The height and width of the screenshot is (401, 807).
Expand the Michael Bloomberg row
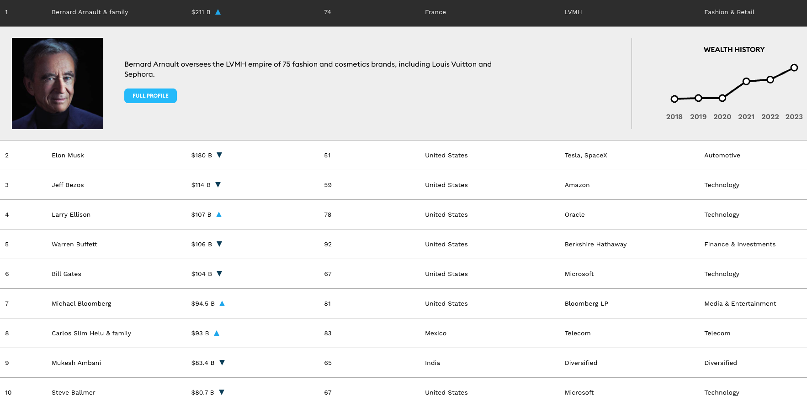[403, 303]
